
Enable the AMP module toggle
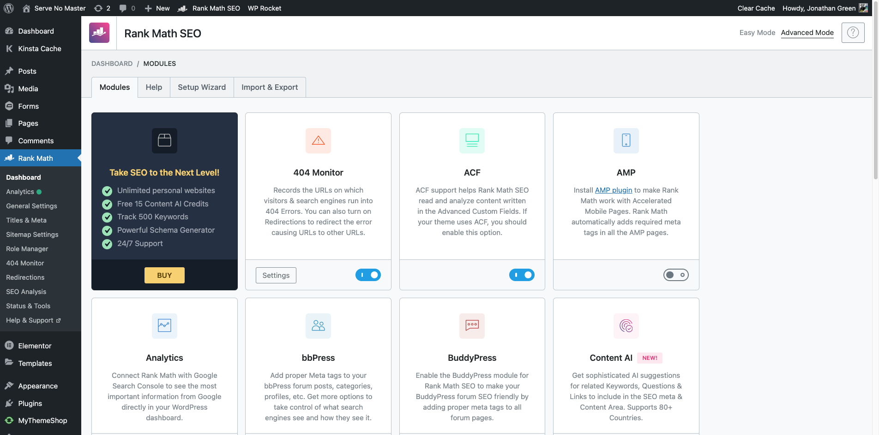(x=676, y=275)
